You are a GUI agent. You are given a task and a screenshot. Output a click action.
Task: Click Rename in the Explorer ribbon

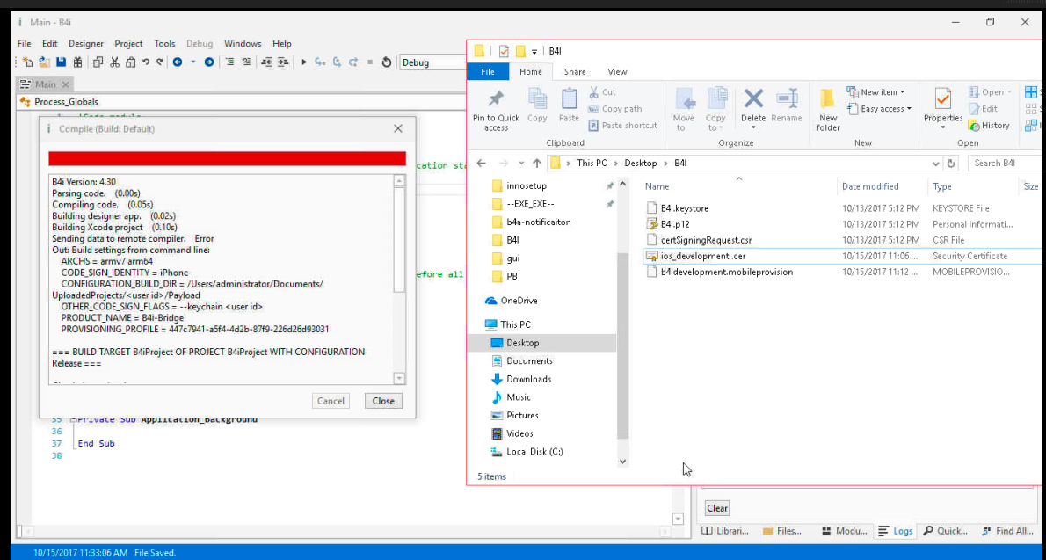click(x=787, y=105)
